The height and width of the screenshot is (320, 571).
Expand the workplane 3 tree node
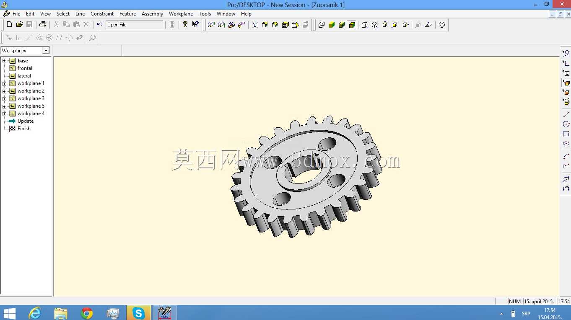tap(5, 98)
